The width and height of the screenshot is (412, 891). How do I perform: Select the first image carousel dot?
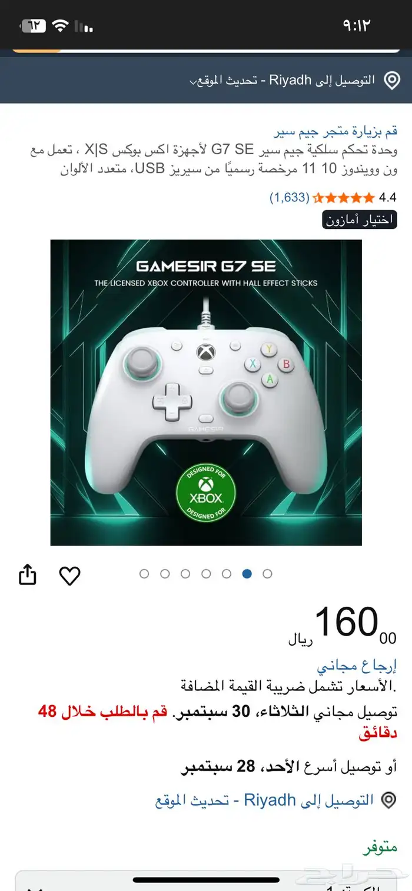pyautogui.click(x=144, y=574)
